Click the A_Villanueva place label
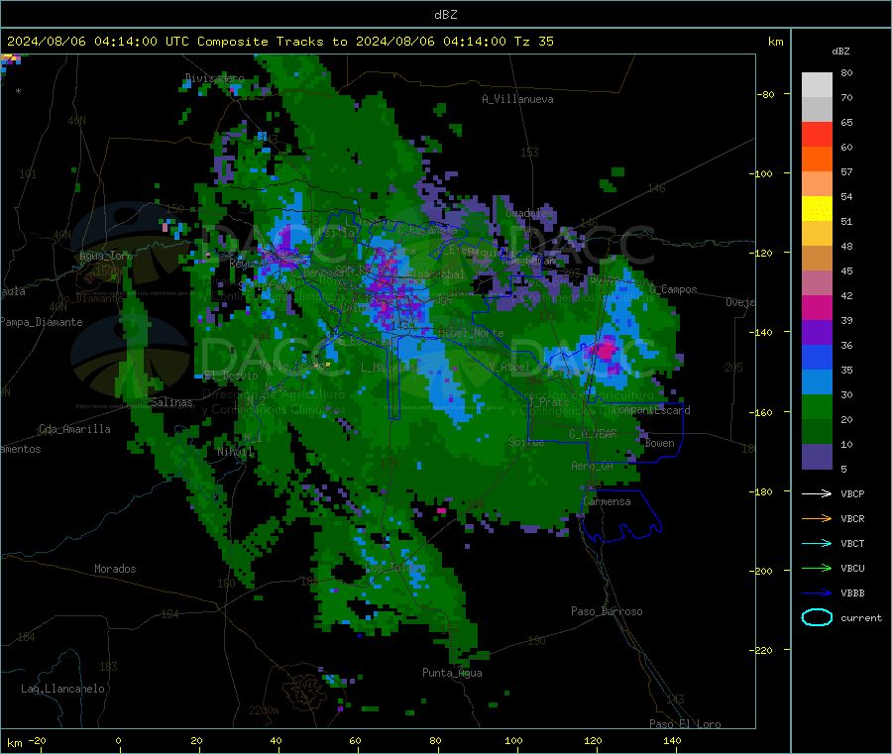Screen dimensions: 892x754 point(517,99)
